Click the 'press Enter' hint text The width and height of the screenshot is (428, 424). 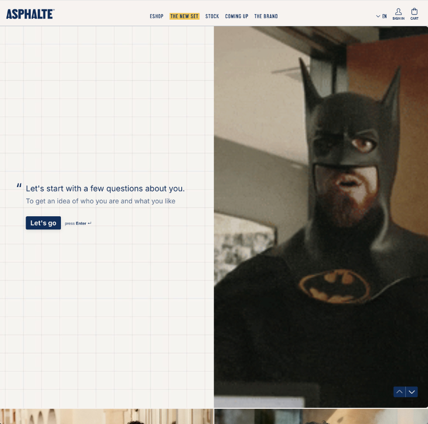pyautogui.click(x=78, y=223)
